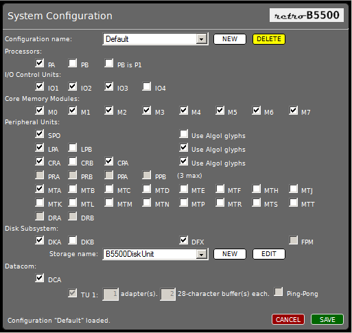This screenshot has width=352, height=333.
Task: Click the DRB drum checkbox
Action: 73,216
